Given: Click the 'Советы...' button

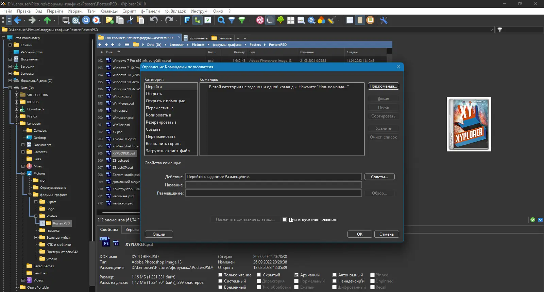Looking at the screenshot, I should coord(379,177).
